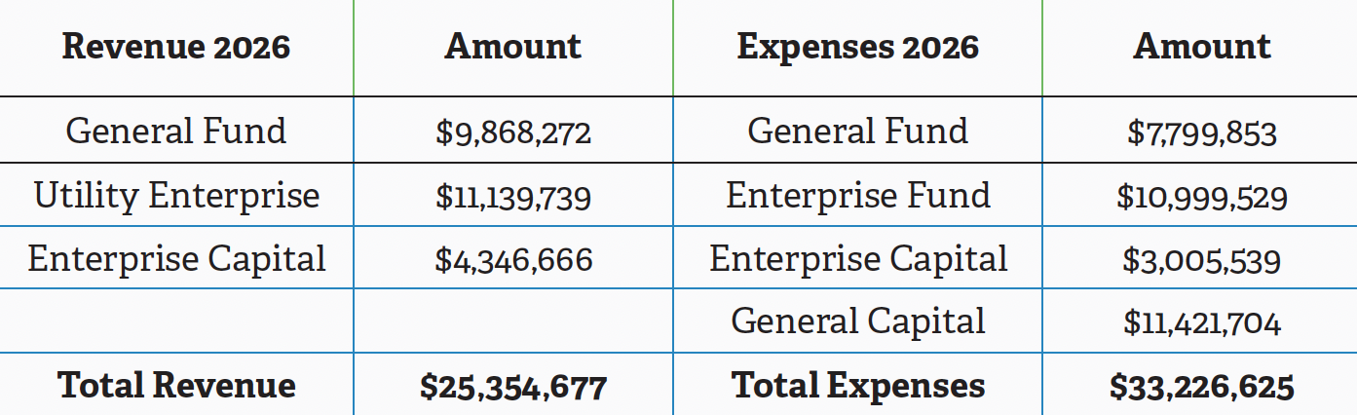Click the $25,354,677 total revenue figure
The image size is (1357, 415).
tap(513, 388)
